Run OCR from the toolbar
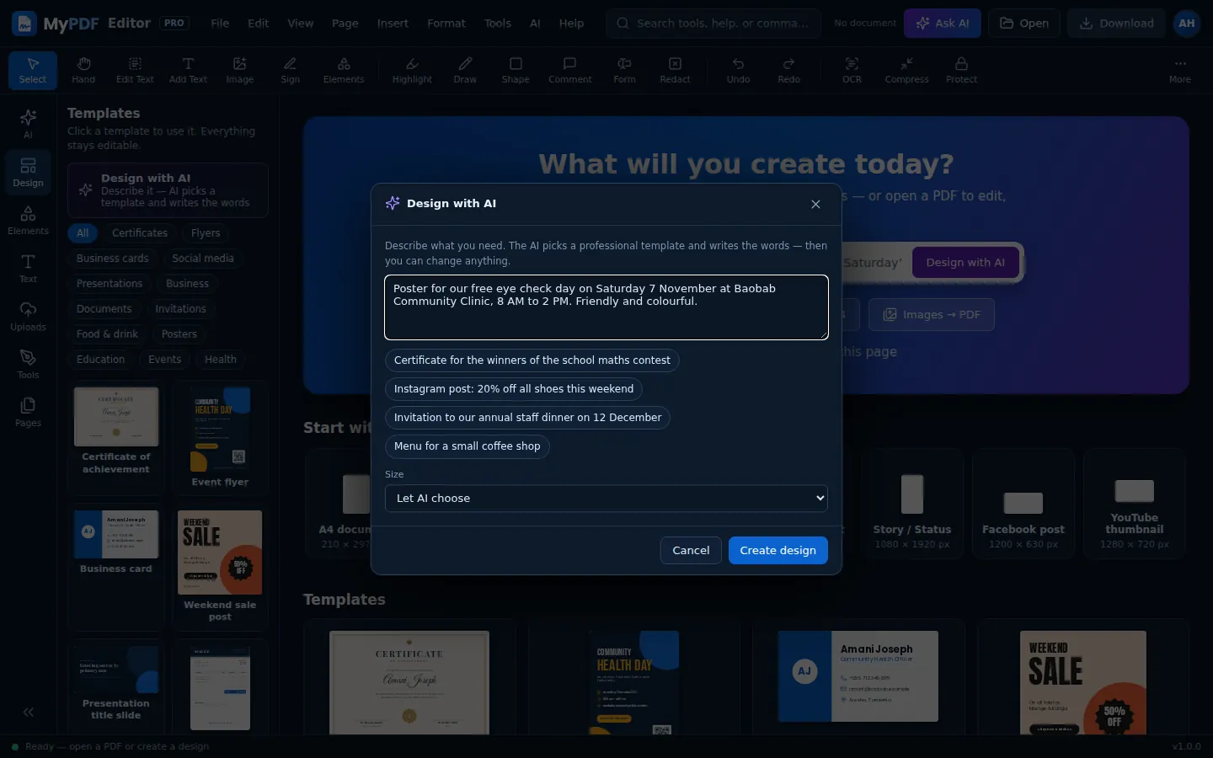This screenshot has height=758, width=1213. click(852, 70)
